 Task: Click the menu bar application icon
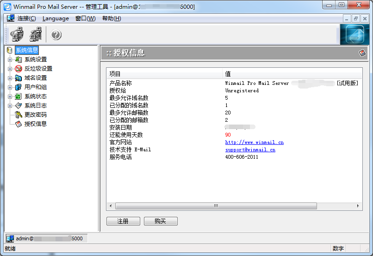(x=11, y=18)
